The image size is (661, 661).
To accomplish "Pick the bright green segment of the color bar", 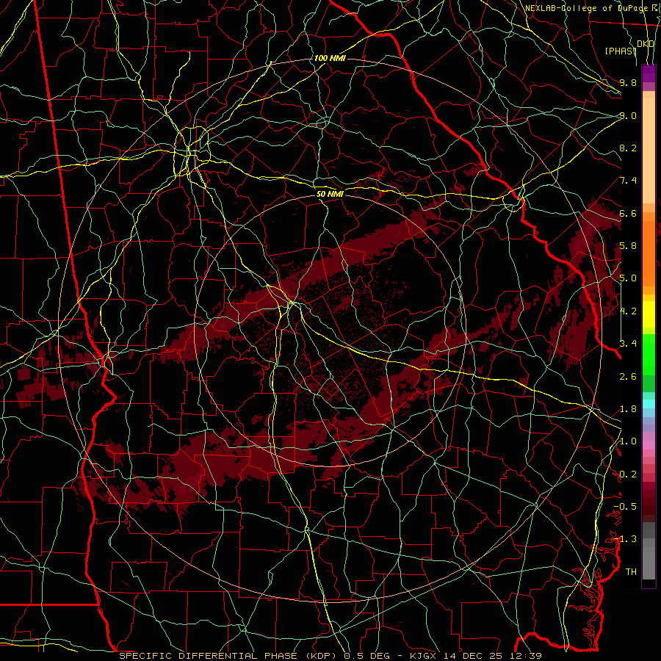I will tap(649, 354).
